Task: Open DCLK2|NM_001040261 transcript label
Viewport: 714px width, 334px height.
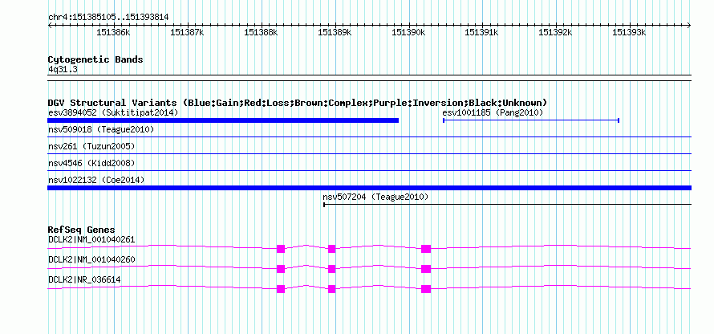Action: pyautogui.click(x=91, y=240)
